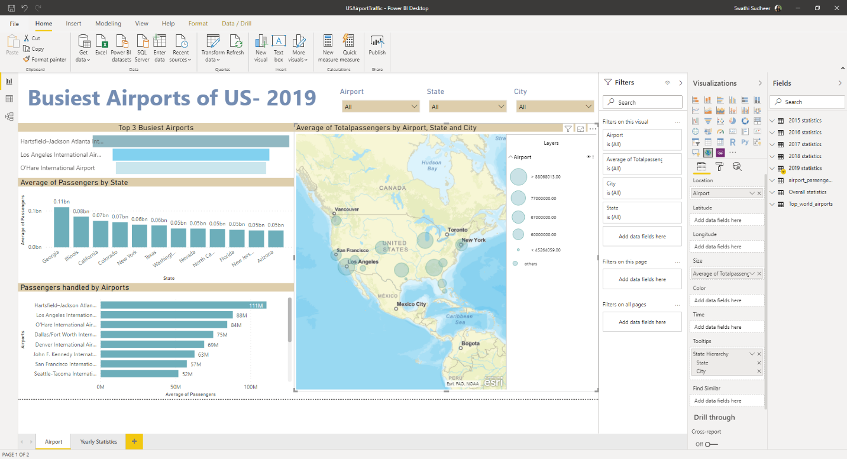Open the Recent sources dropdown
The image size is (847, 459).
180,48
